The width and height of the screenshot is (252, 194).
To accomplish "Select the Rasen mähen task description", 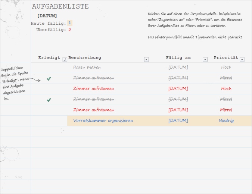I will pyautogui.click(x=87, y=68).
